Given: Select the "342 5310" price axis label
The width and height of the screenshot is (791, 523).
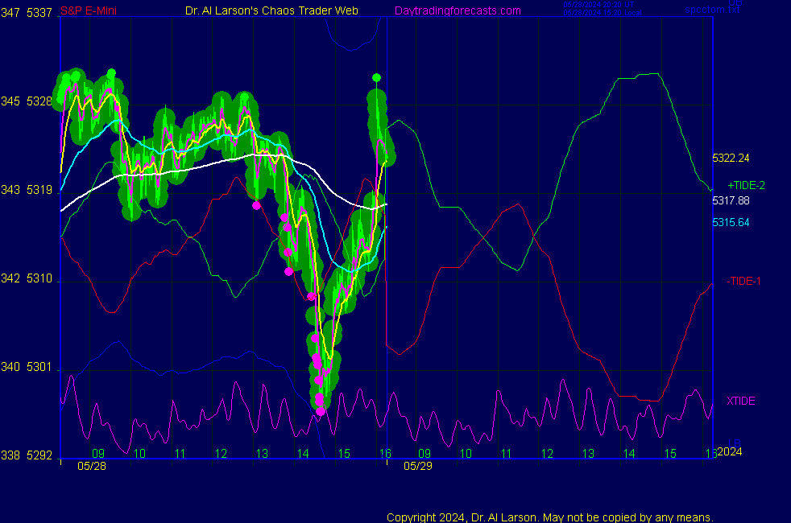Looking at the screenshot, I should [27, 278].
